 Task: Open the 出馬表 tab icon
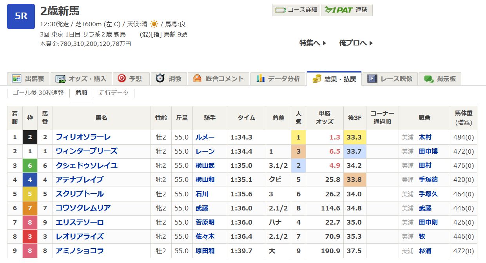pyautogui.click(x=16, y=79)
